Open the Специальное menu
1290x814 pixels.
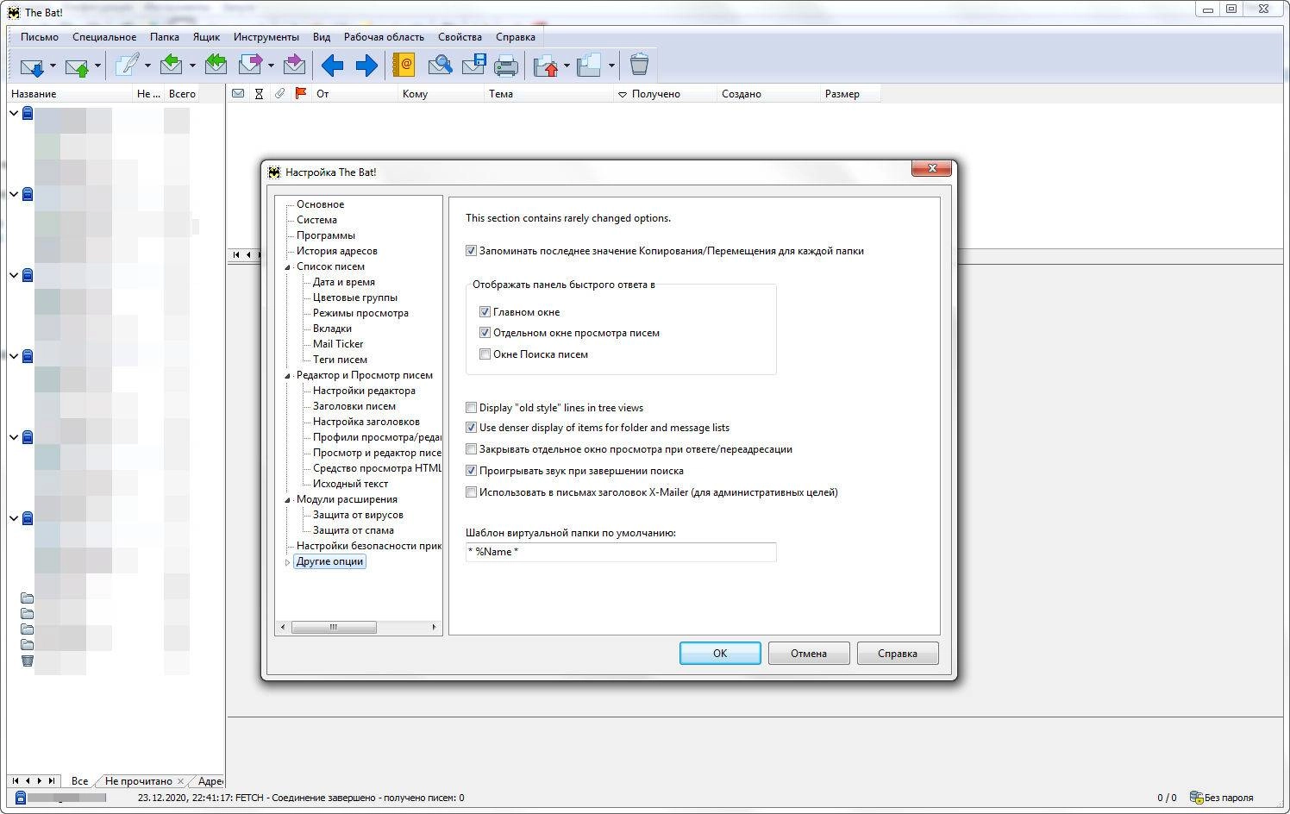104,37
